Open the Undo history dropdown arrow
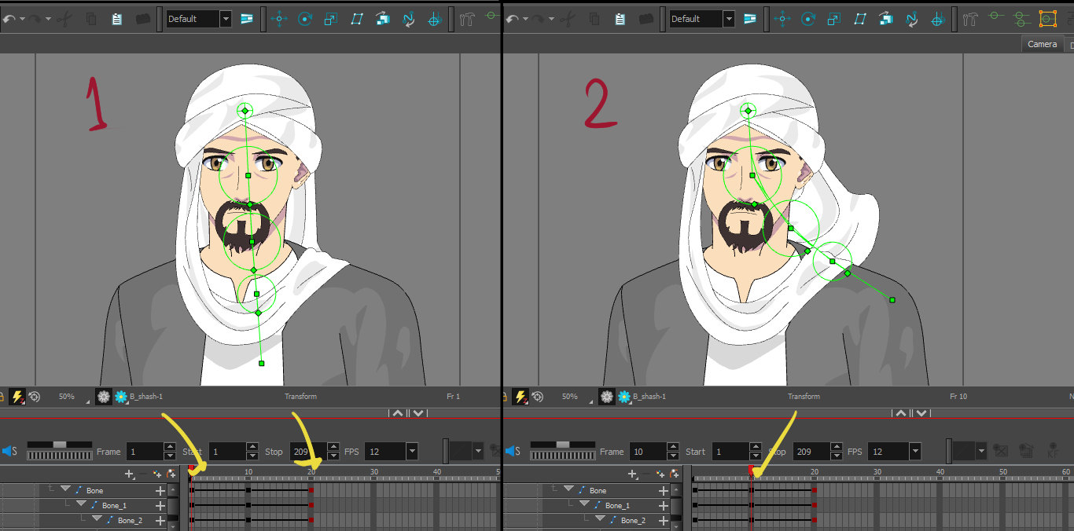 (22, 19)
